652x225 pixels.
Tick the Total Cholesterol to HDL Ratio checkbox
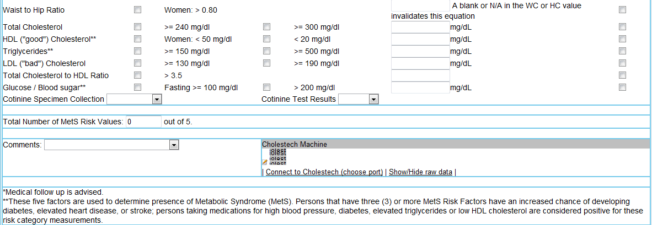point(138,75)
